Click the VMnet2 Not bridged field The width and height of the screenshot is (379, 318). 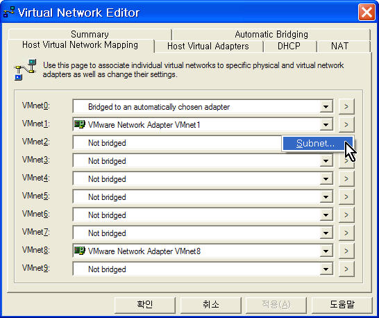[177, 143]
